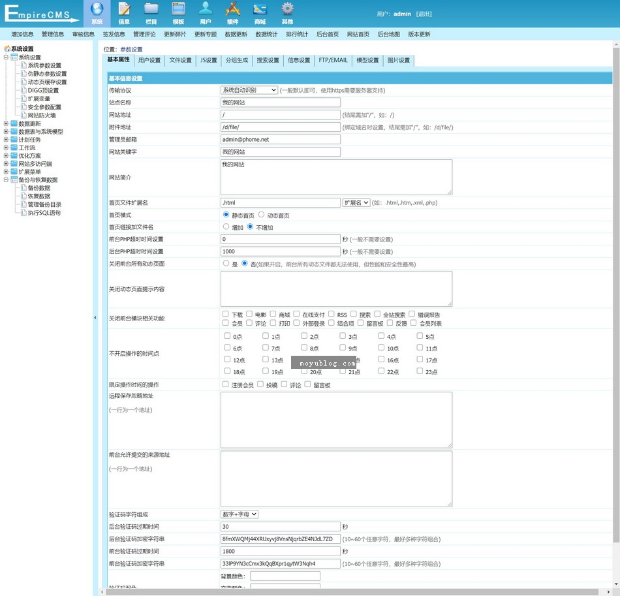Select the 动态首页 radio button
The height and width of the screenshot is (596, 620).
tap(261, 215)
